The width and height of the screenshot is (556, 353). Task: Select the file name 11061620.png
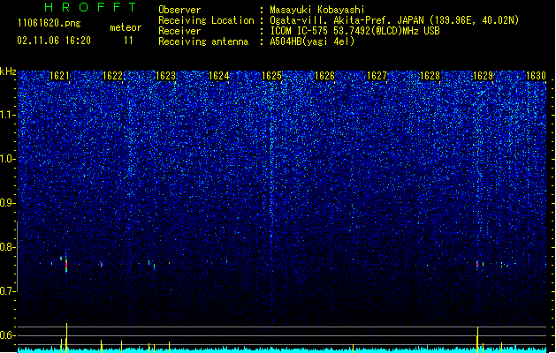pos(50,23)
